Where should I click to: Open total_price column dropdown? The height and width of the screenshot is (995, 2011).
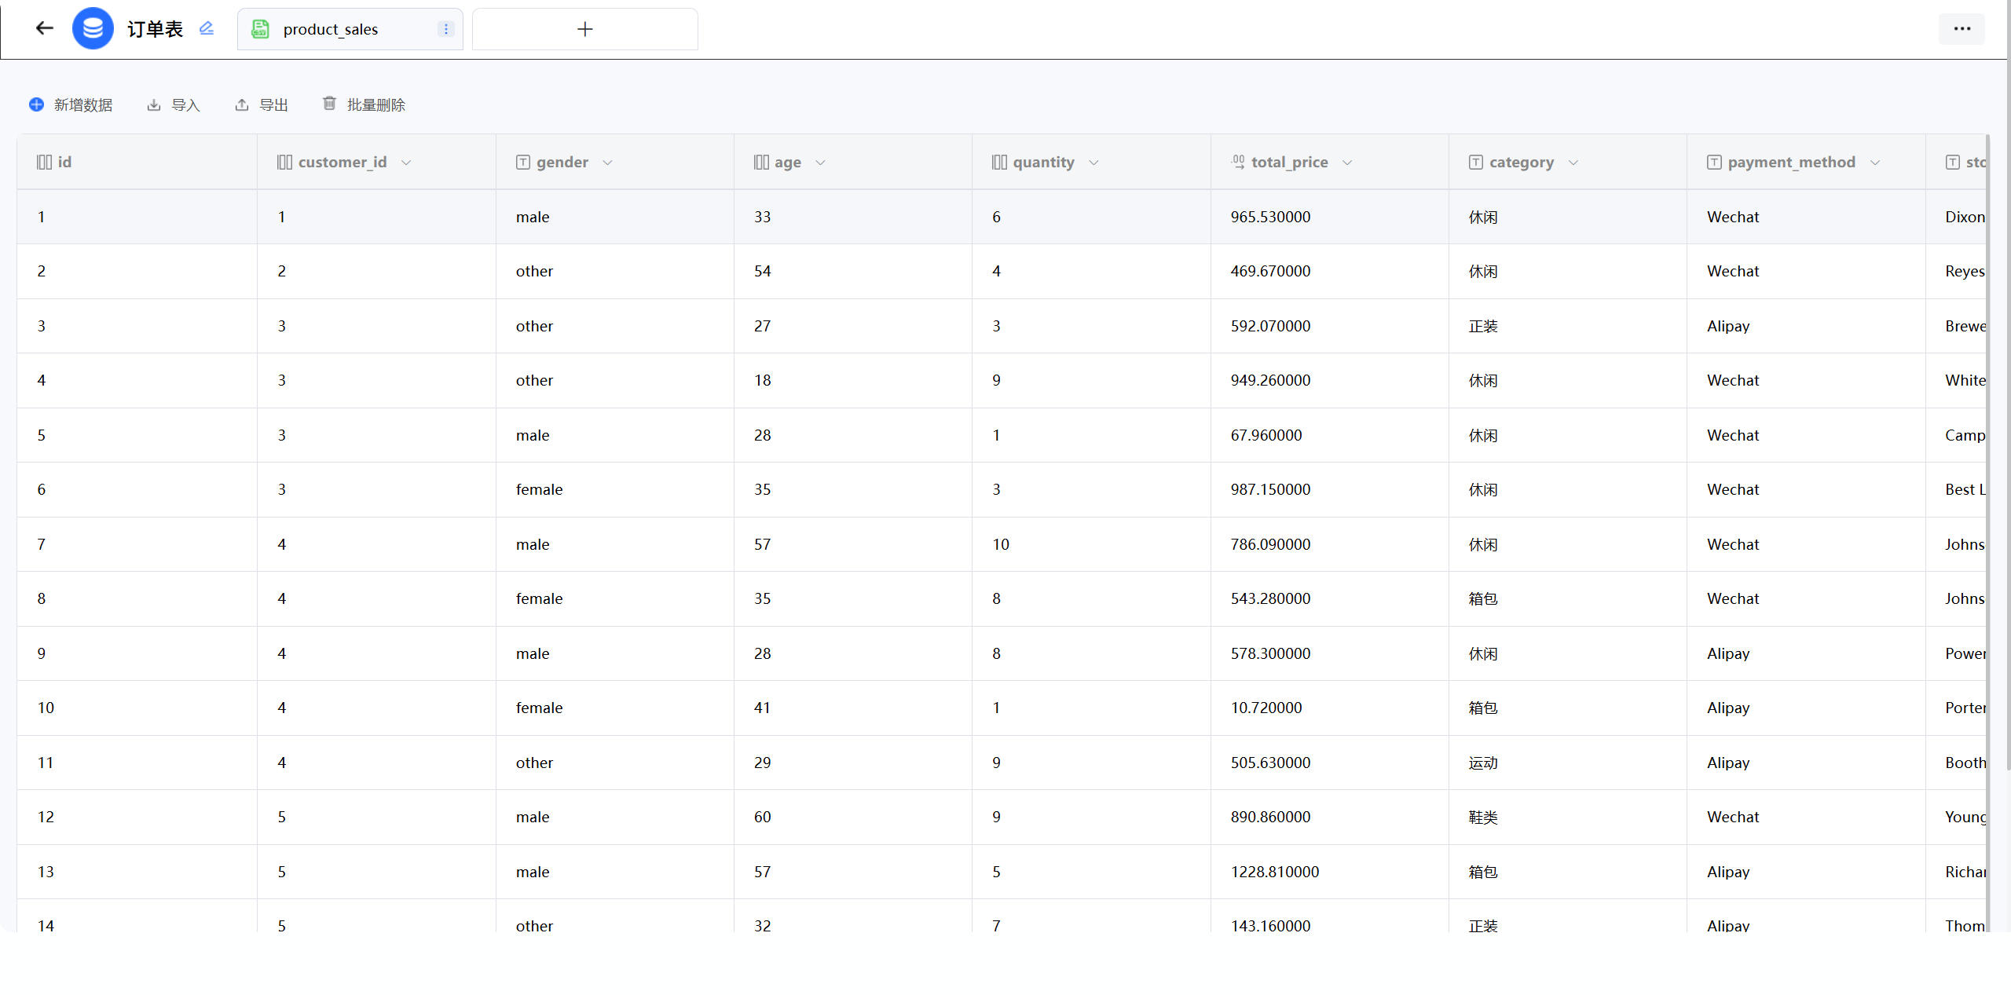[x=1347, y=163]
